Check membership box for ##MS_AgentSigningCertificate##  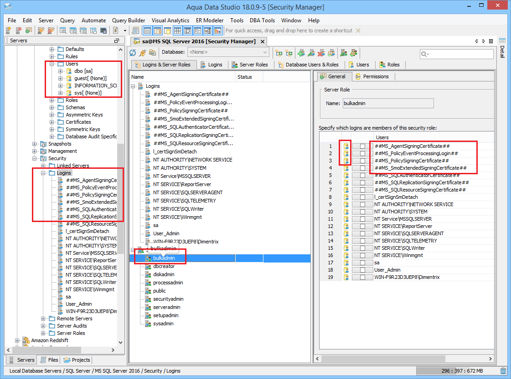coord(362,147)
